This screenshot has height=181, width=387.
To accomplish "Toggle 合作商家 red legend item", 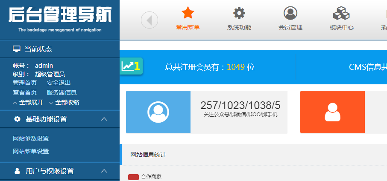I will click(x=133, y=177).
